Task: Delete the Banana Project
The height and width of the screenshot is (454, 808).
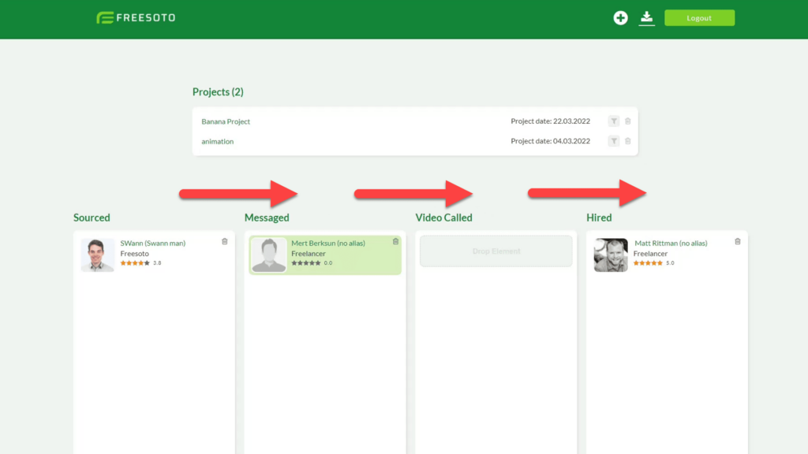Action: [627, 121]
